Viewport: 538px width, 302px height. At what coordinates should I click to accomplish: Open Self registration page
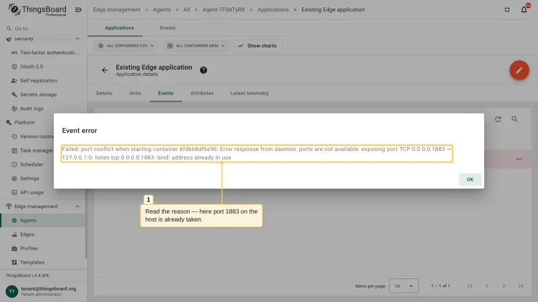point(43,81)
